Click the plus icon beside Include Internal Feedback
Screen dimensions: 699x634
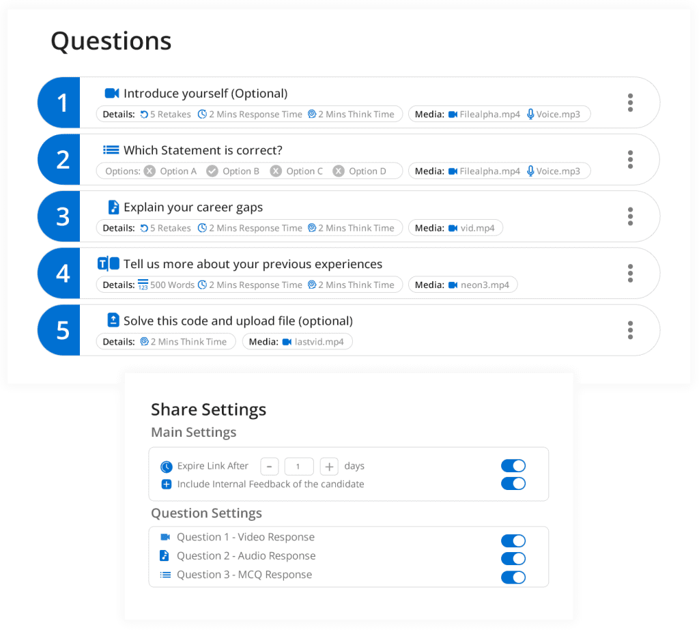167,485
